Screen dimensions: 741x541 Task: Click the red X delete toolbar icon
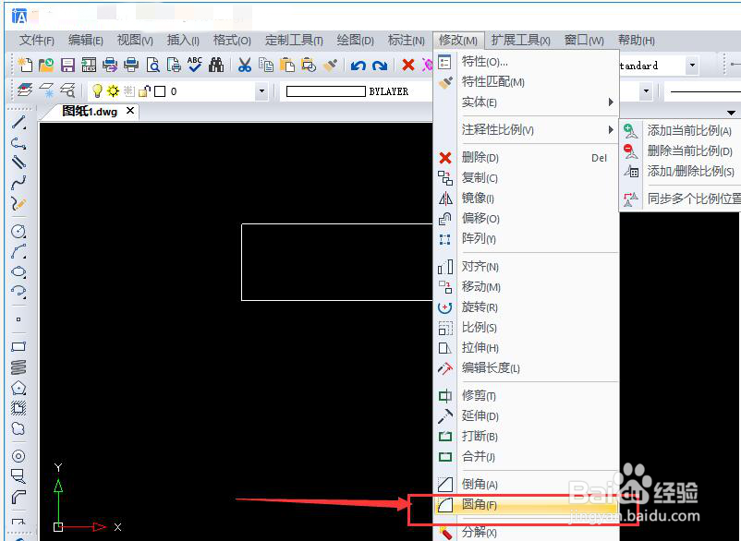click(x=408, y=65)
